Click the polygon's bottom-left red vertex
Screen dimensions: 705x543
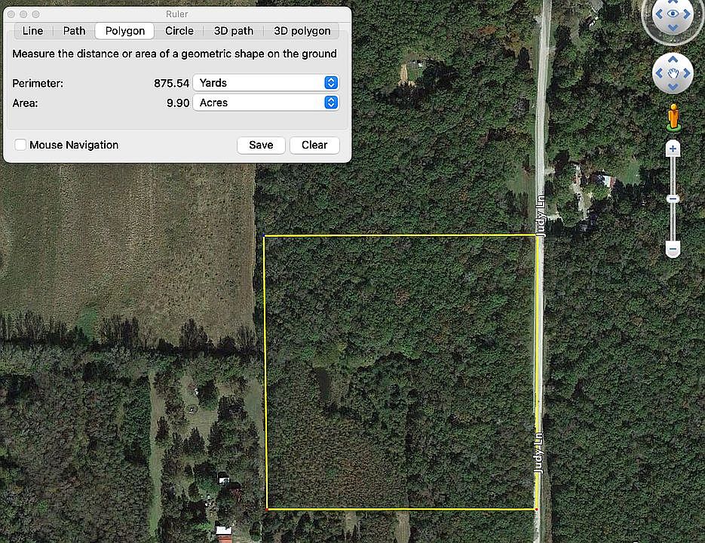coord(267,509)
